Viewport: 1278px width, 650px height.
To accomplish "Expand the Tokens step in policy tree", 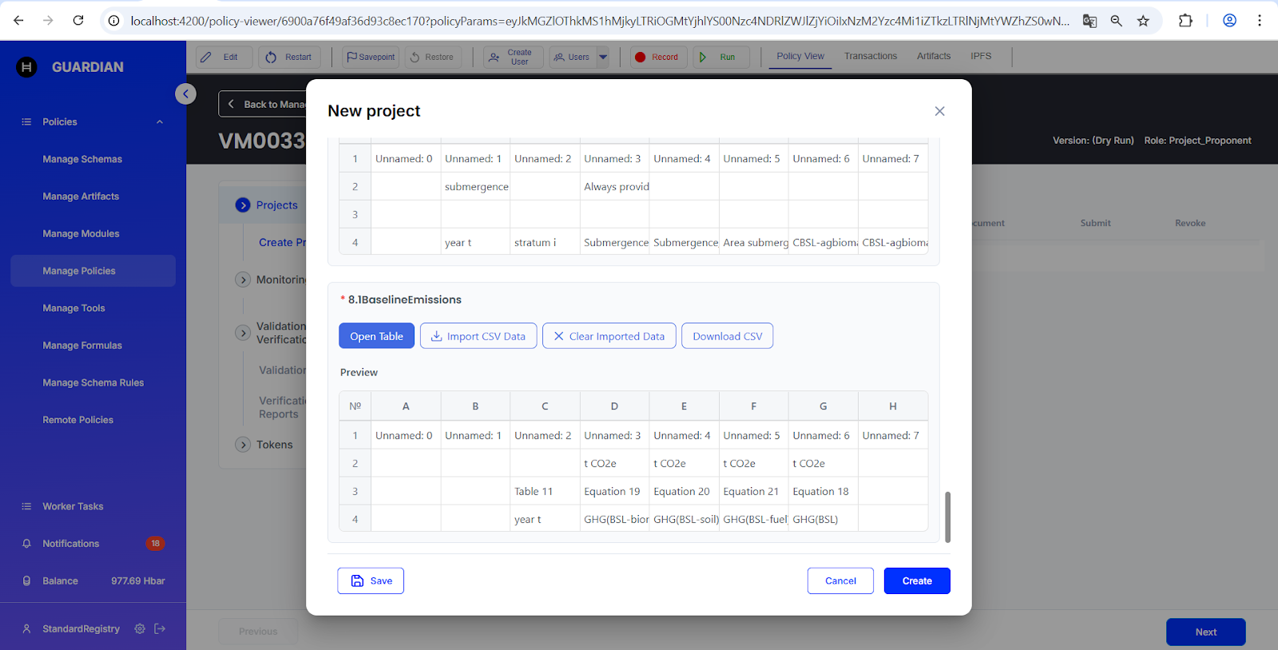I will (x=244, y=445).
